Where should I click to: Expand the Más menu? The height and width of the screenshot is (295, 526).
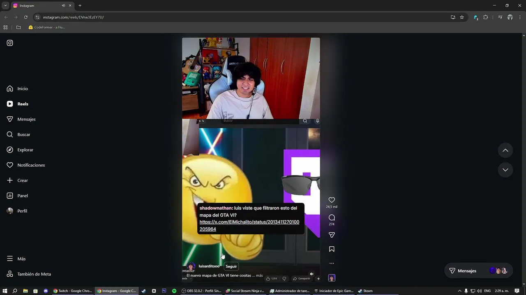coord(16,259)
